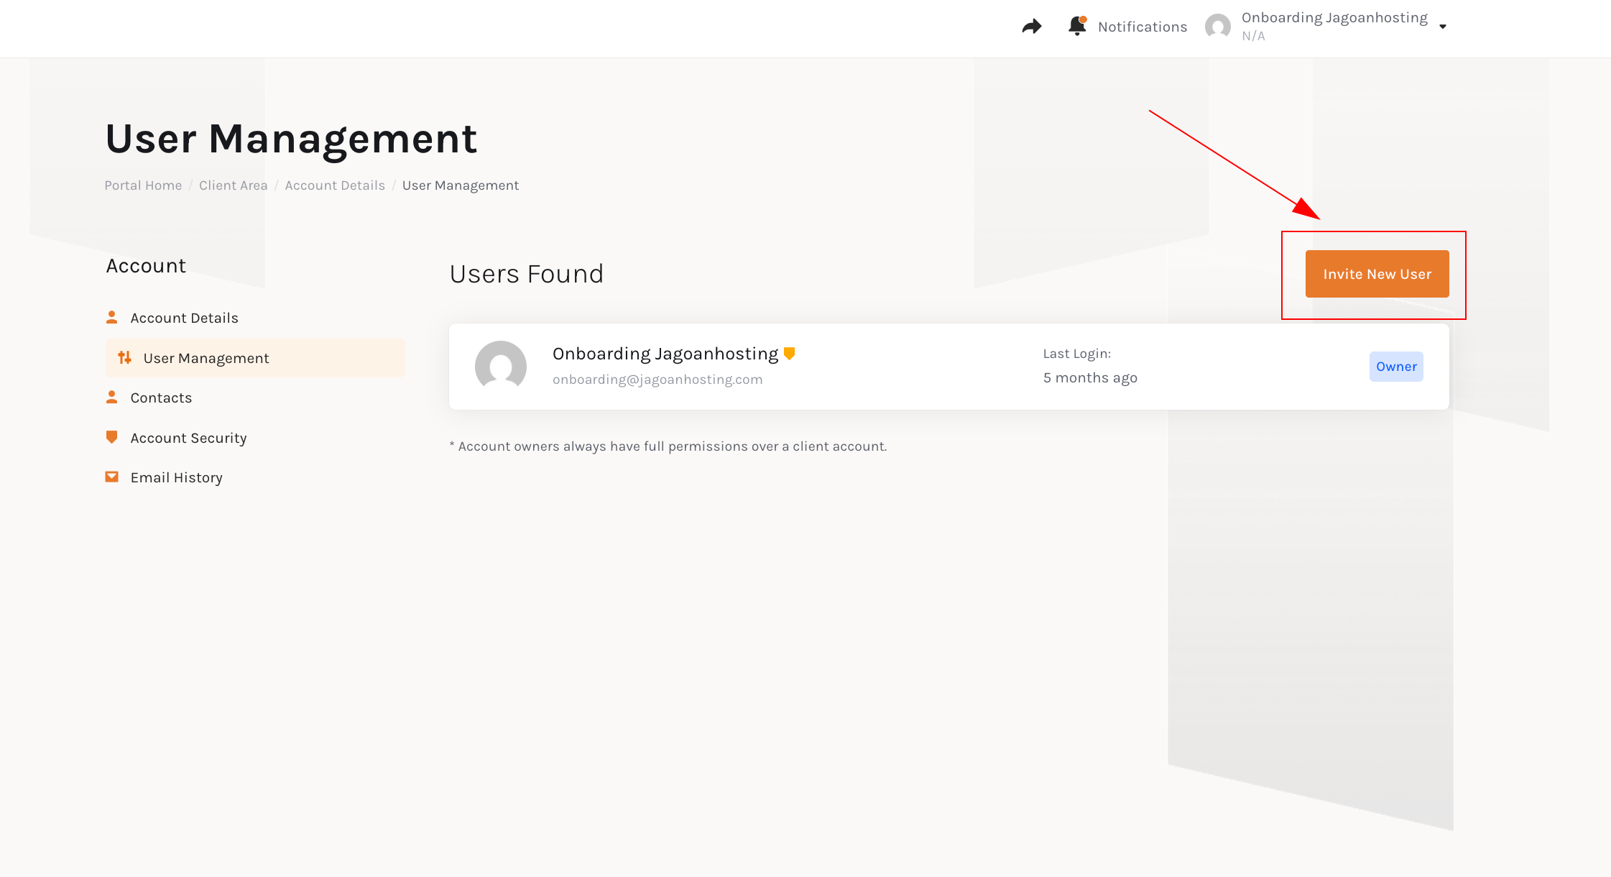Click the Notifications text label
Image resolution: width=1611 pixels, height=877 pixels.
[1142, 27]
